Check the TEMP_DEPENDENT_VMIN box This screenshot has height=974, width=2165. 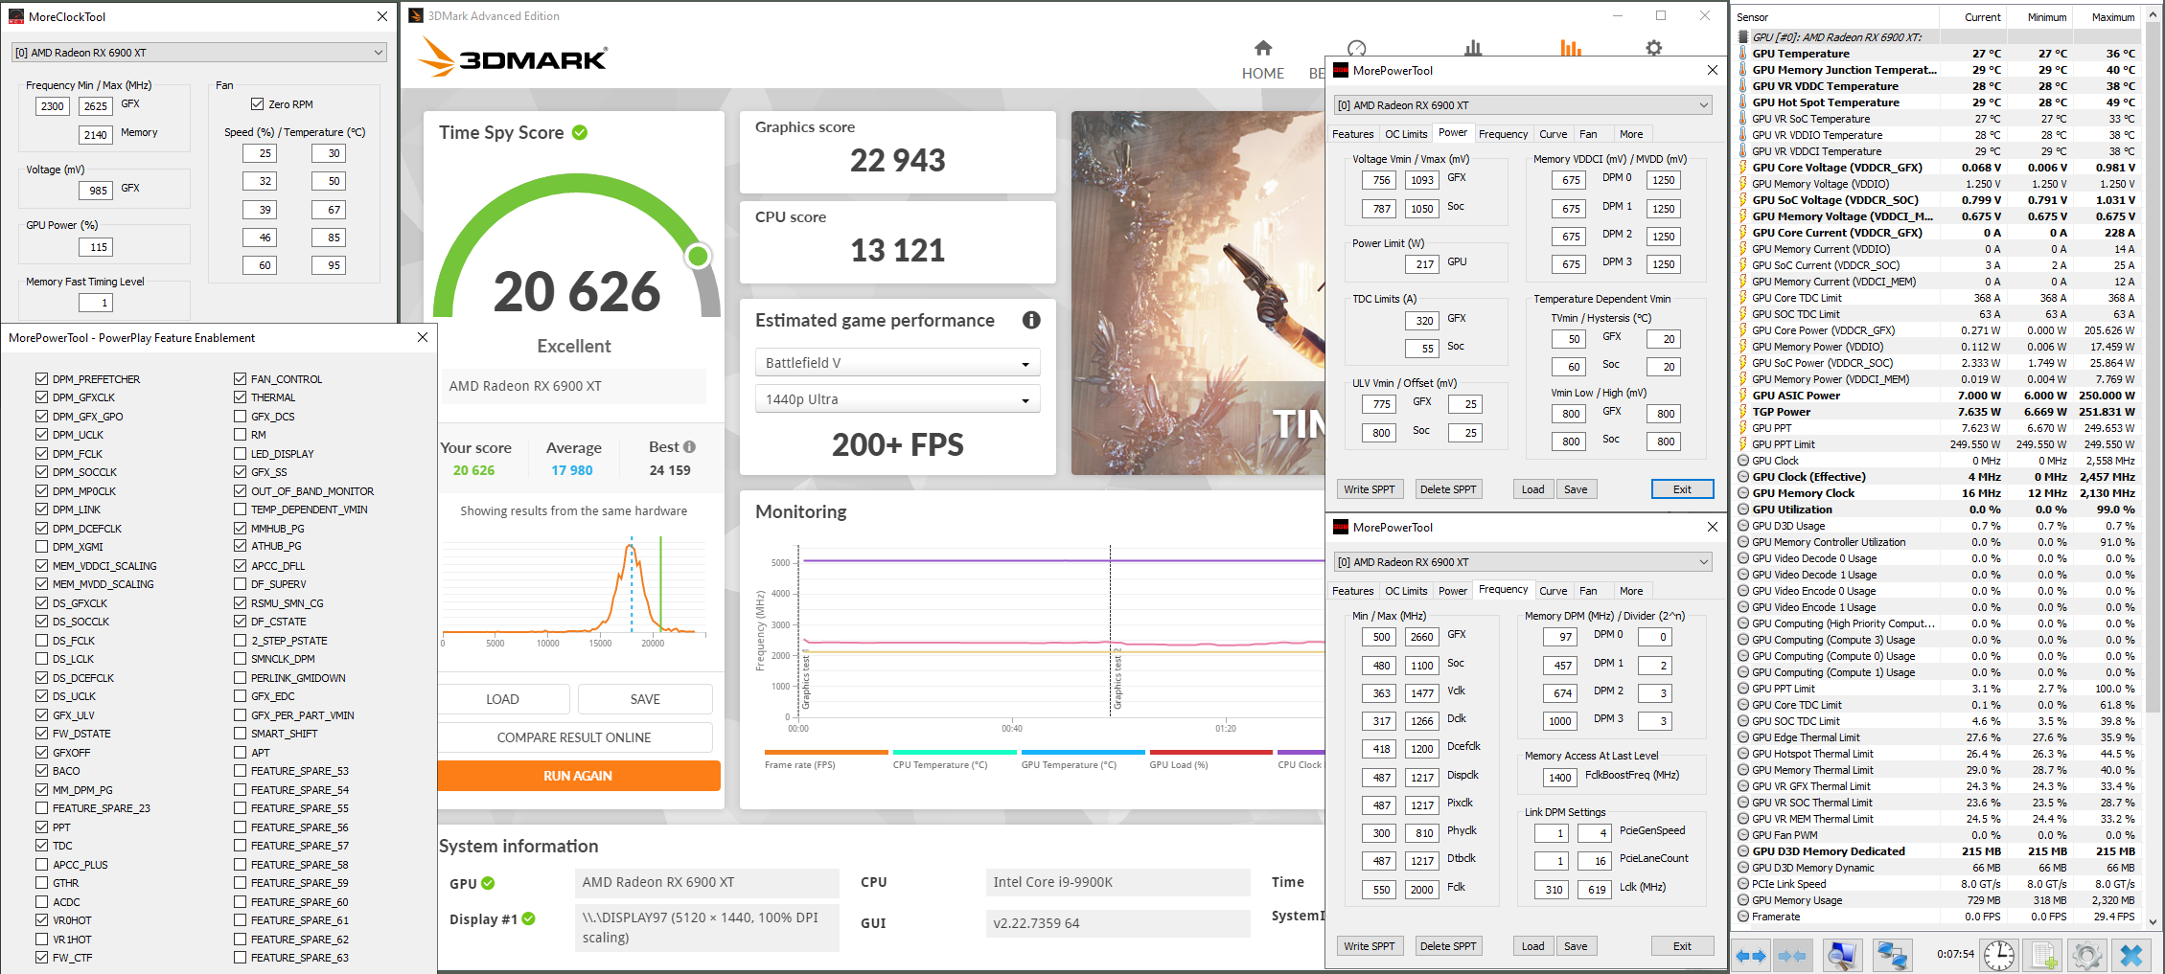click(240, 510)
